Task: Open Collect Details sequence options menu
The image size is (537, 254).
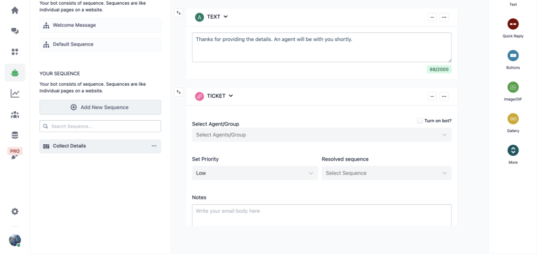Action: point(154,146)
